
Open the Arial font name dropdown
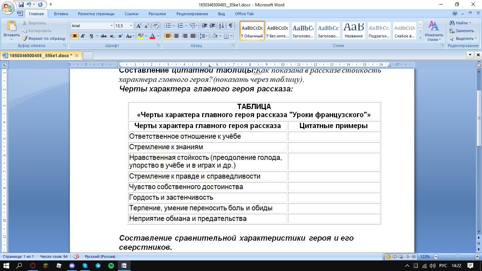pos(112,26)
